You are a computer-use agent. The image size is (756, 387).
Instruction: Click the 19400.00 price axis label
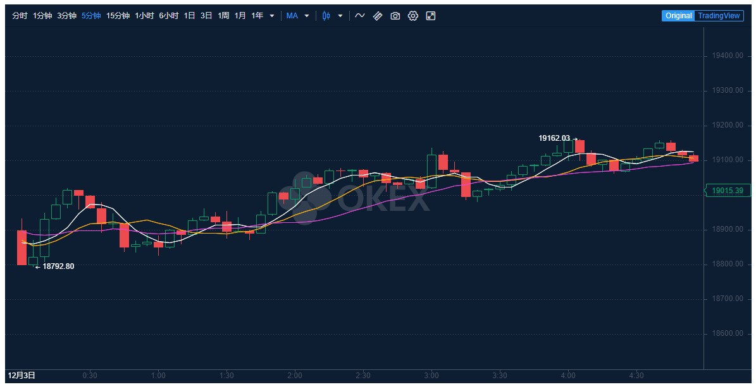(x=728, y=56)
